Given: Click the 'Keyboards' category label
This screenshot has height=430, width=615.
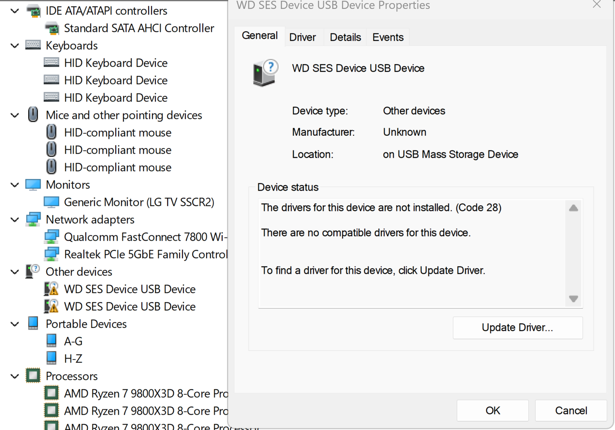Looking at the screenshot, I should coord(72,46).
